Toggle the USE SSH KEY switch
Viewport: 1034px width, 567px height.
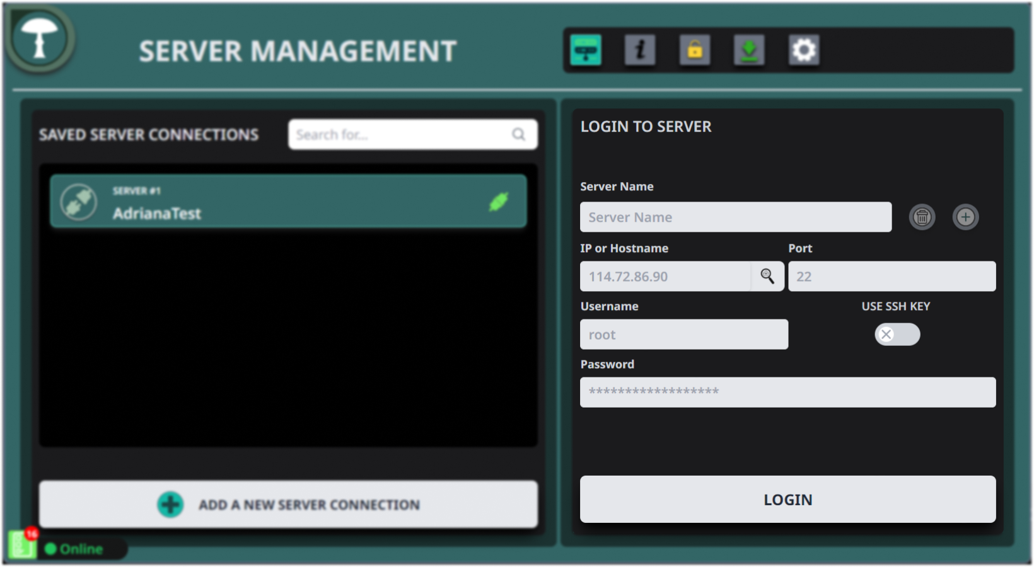[x=897, y=335]
